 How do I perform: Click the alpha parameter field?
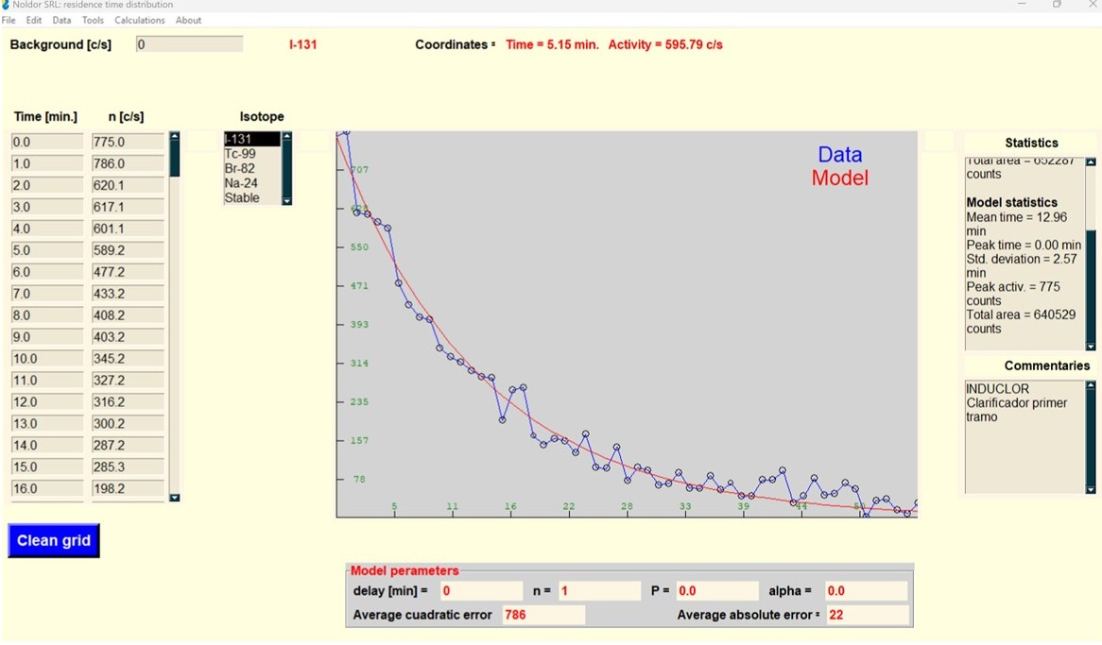[x=867, y=591]
